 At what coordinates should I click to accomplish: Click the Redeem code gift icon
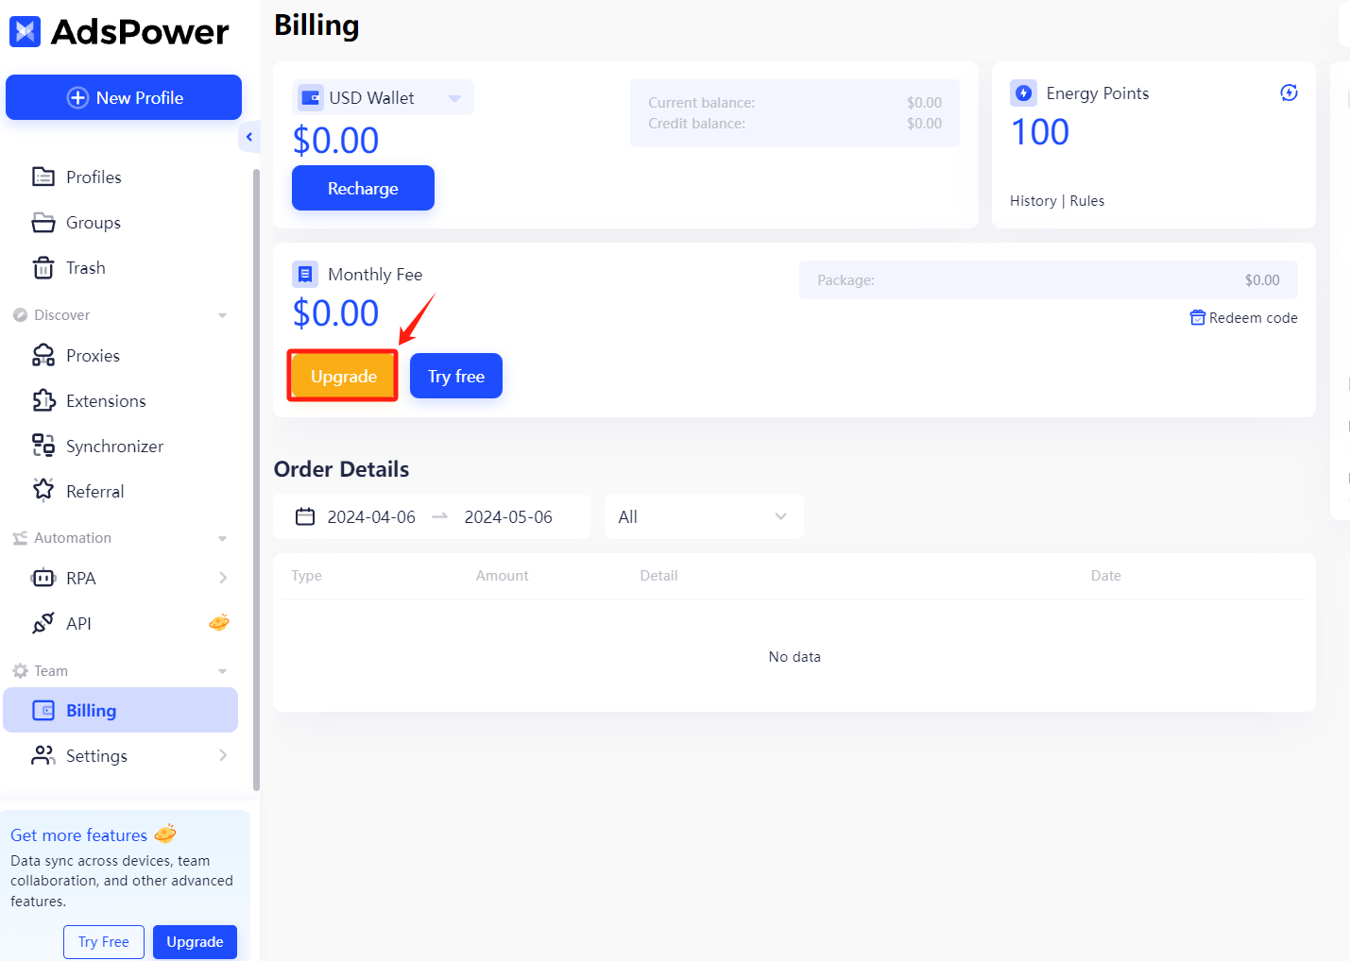[x=1197, y=317]
